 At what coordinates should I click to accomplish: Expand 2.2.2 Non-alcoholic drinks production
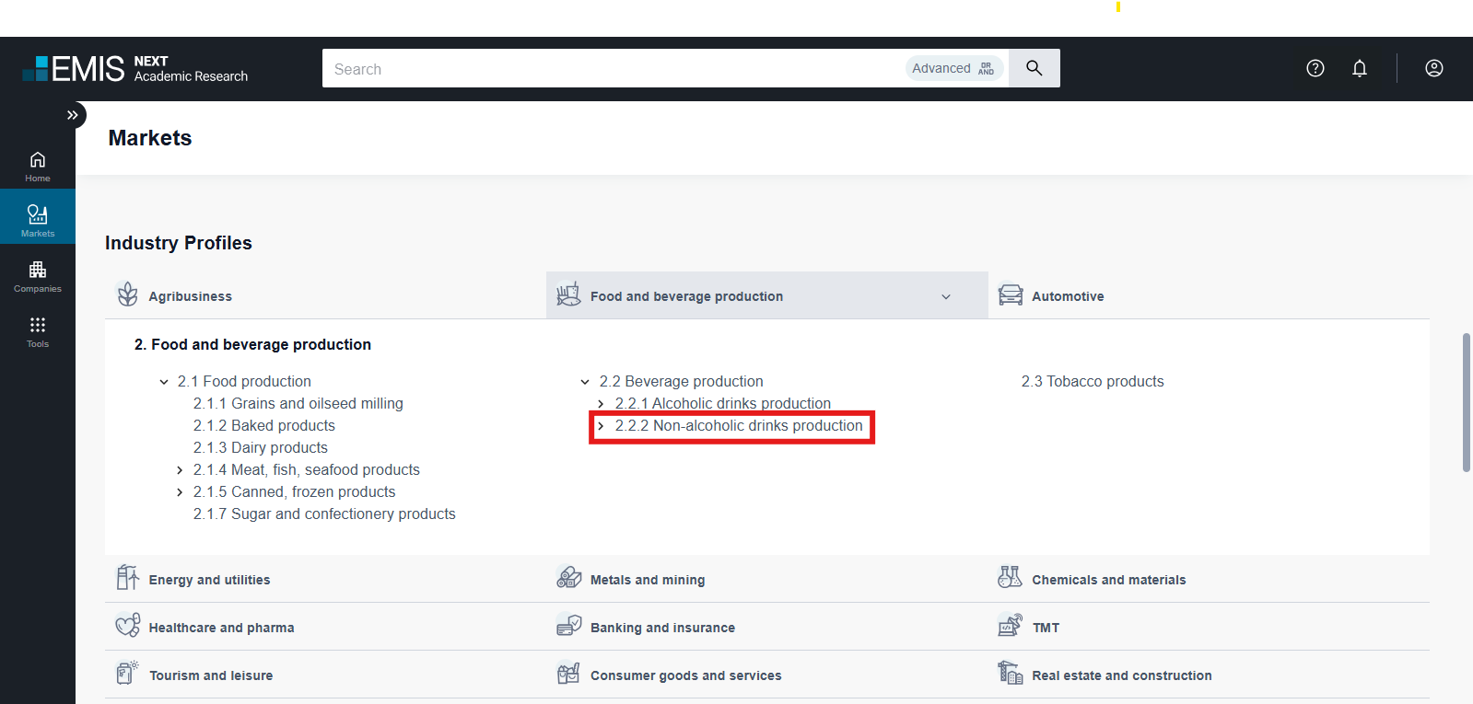[601, 426]
